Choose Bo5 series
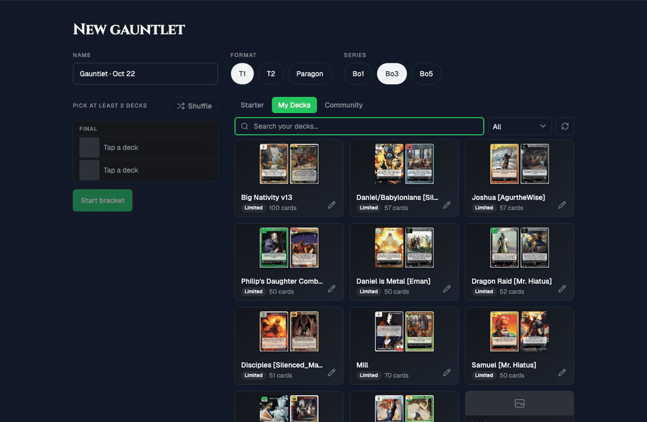Viewport: 647px width, 422px height. [x=426, y=74]
